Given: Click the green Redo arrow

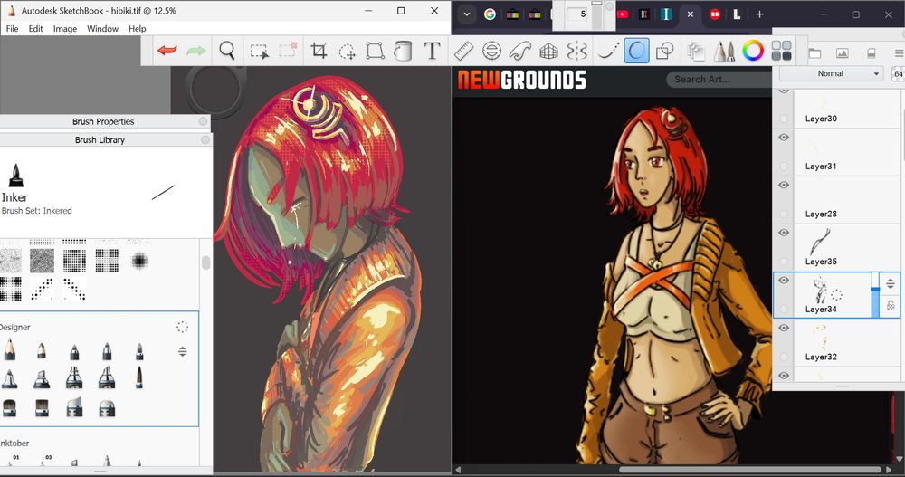Looking at the screenshot, I should coord(196,51).
